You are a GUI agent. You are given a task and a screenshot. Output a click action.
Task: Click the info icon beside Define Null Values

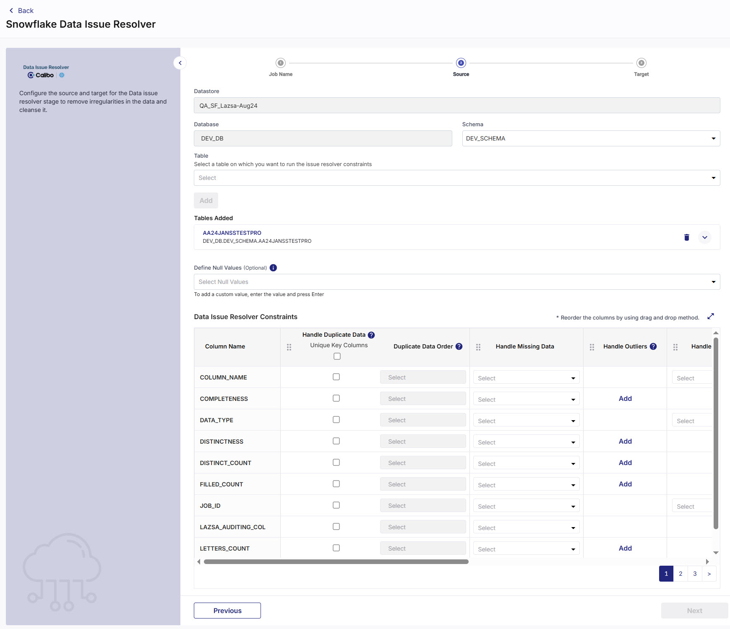click(273, 268)
